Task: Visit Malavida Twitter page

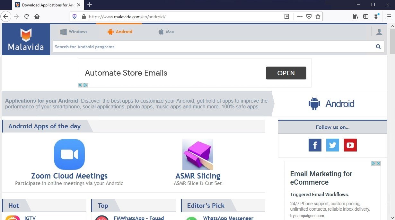Action: click(x=333, y=145)
